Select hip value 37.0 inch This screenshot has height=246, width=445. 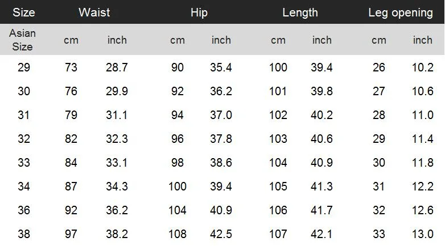pyautogui.click(x=221, y=115)
